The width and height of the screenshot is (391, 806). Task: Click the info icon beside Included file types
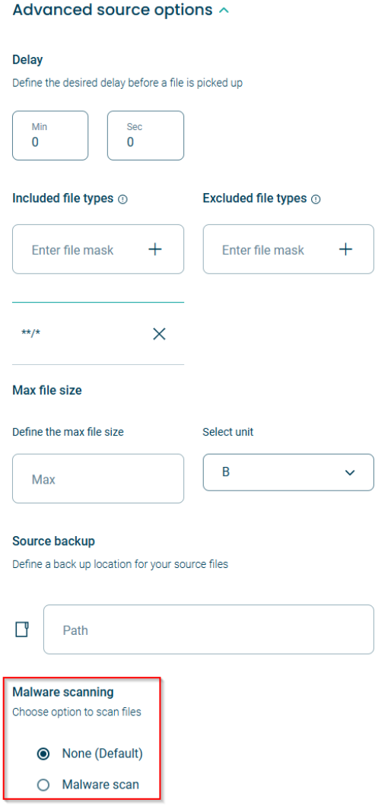[x=122, y=199]
